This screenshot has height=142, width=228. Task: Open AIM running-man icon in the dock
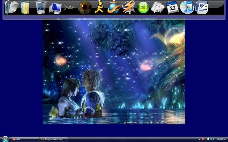pyautogui.click(x=99, y=7)
